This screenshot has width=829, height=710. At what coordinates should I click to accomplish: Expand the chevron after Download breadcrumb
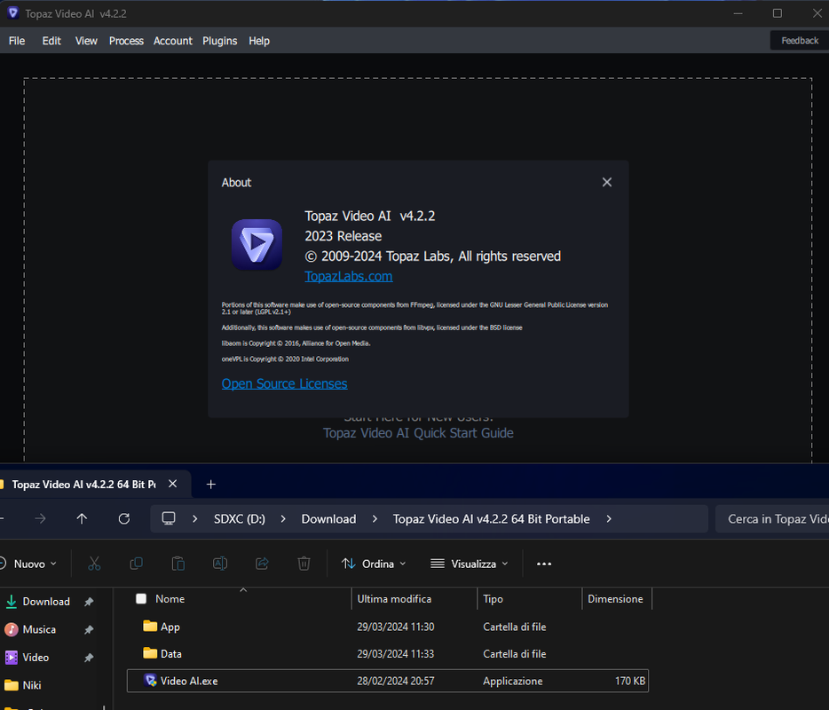coord(375,519)
